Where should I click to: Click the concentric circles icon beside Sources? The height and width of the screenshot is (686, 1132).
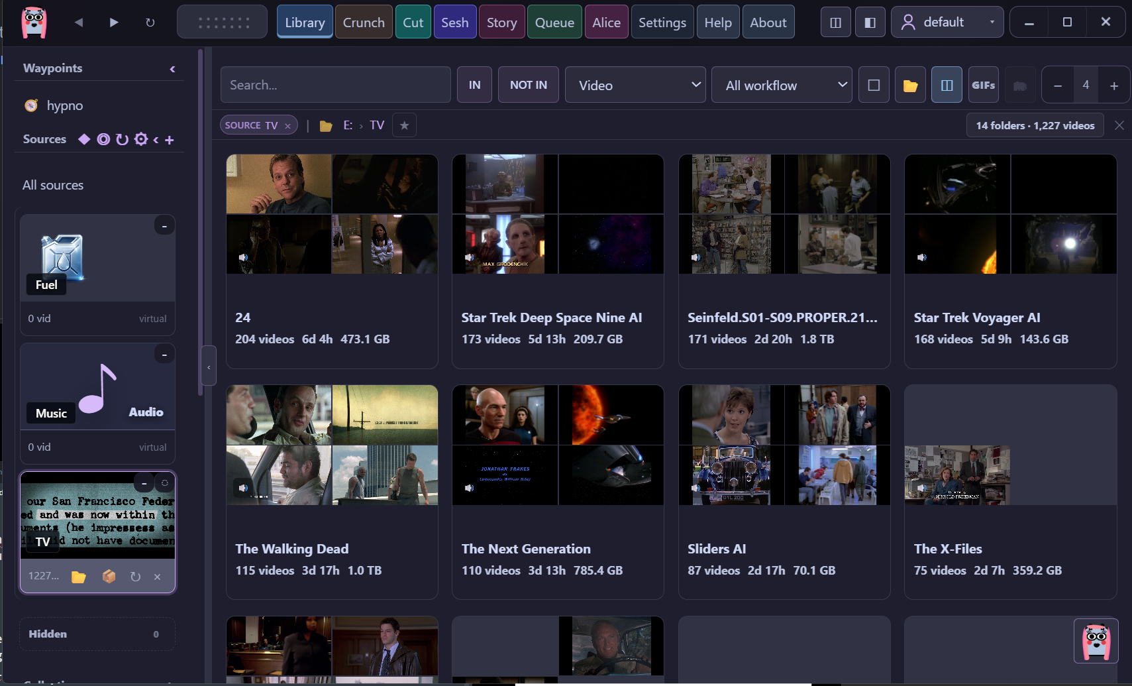(103, 139)
